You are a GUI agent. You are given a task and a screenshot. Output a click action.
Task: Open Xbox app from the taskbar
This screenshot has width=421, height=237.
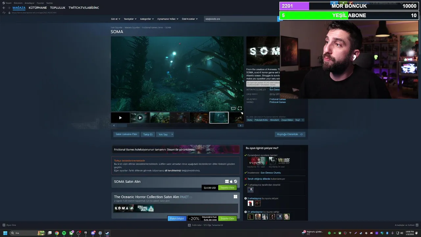71,233
